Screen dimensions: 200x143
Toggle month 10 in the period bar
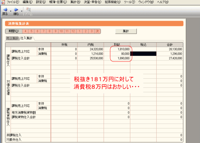pyautogui.click(x=61, y=31)
